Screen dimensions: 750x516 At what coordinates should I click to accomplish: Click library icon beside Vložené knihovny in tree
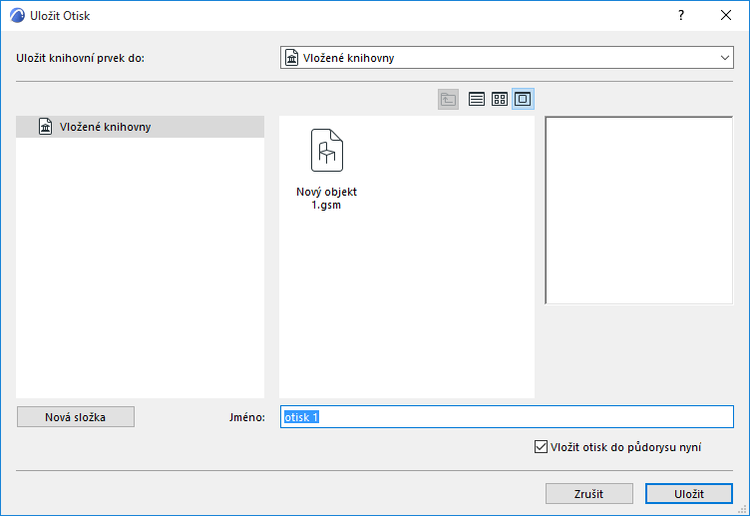pos(46,127)
